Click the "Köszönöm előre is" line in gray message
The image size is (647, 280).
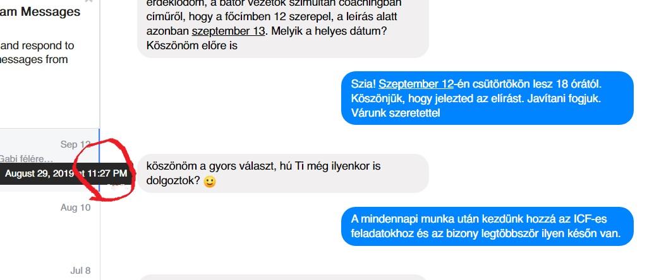(x=192, y=45)
